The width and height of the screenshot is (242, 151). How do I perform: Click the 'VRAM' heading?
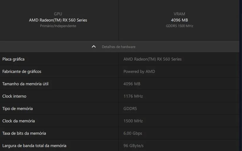point(179,14)
